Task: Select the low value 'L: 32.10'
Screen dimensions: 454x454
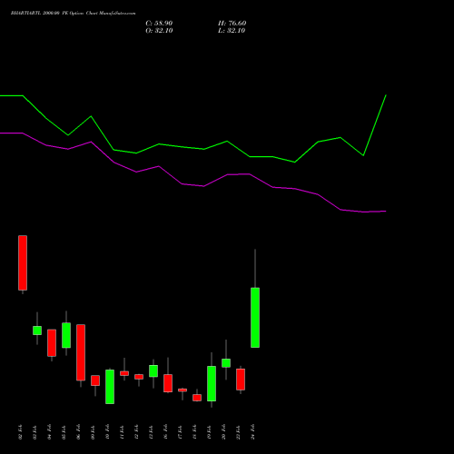Action: click(232, 31)
